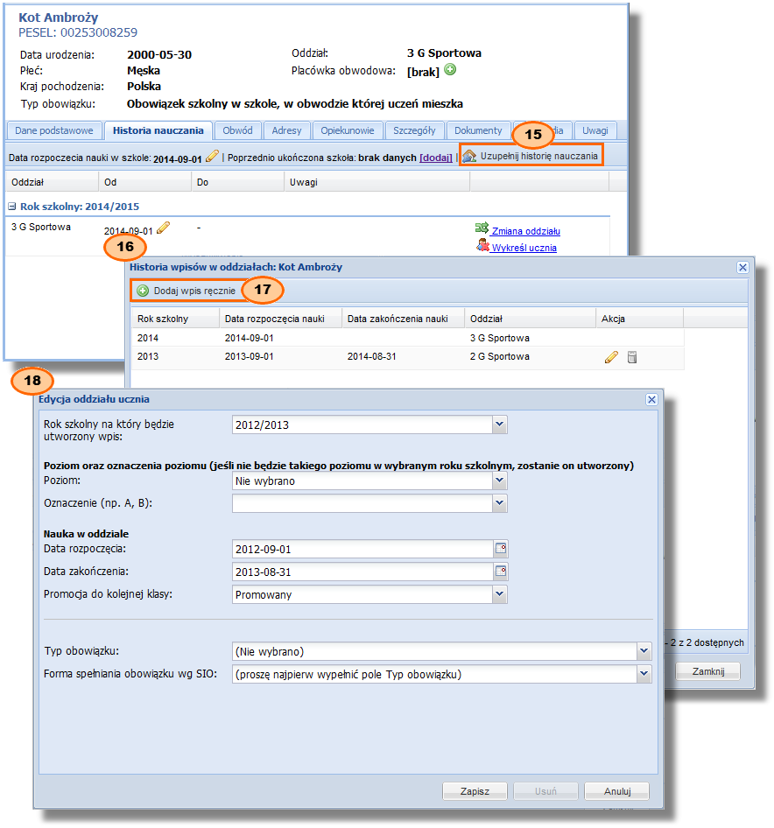This screenshot has height=828, width=774.
Task: Click pencil icon in 3 G Sportowa row
Action: click(x=163, y=229)
